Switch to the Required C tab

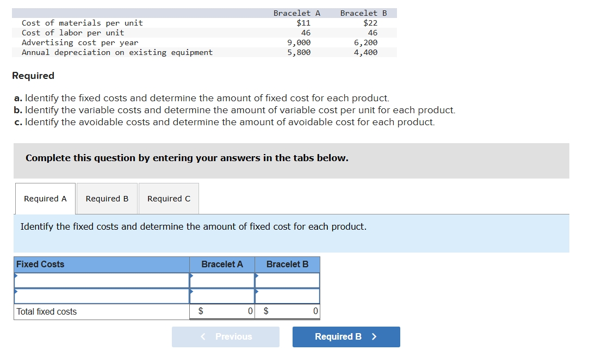coord(169,199)
